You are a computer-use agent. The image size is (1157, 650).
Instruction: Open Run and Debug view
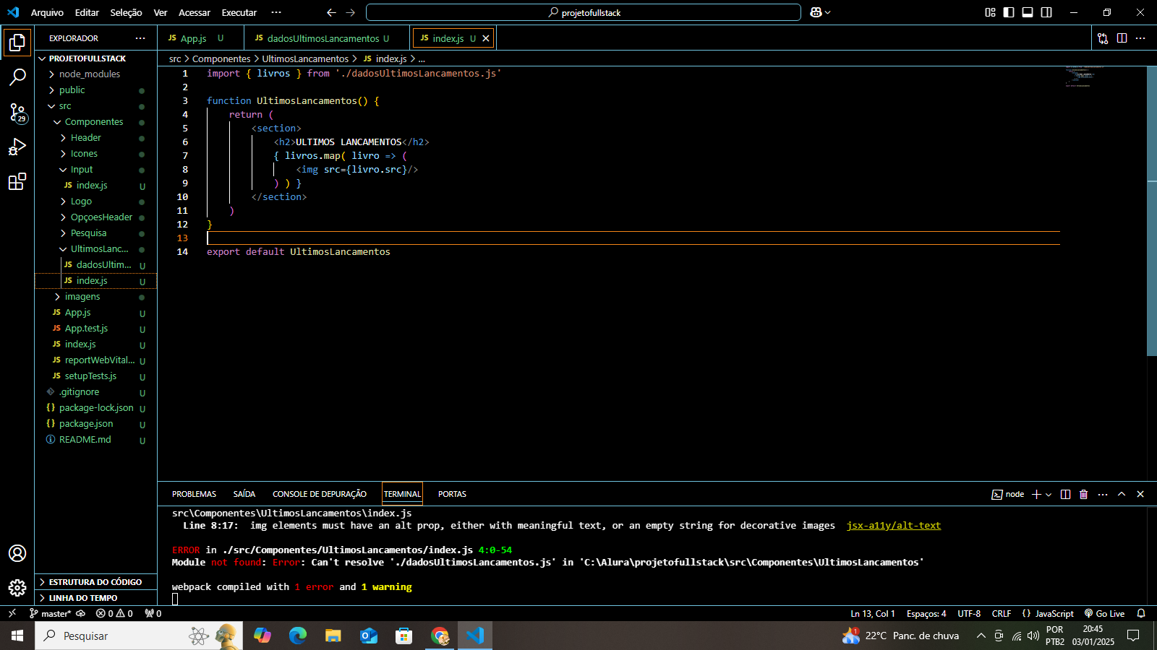point(17,147)
